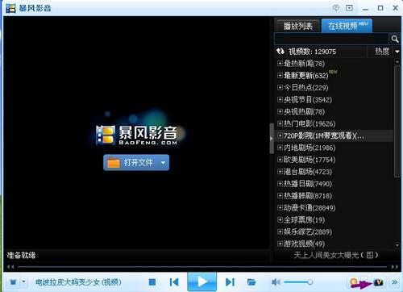Expand the 今日热点(229) category
The height and width of the screenshot is (292, 403).
(280, 87)
